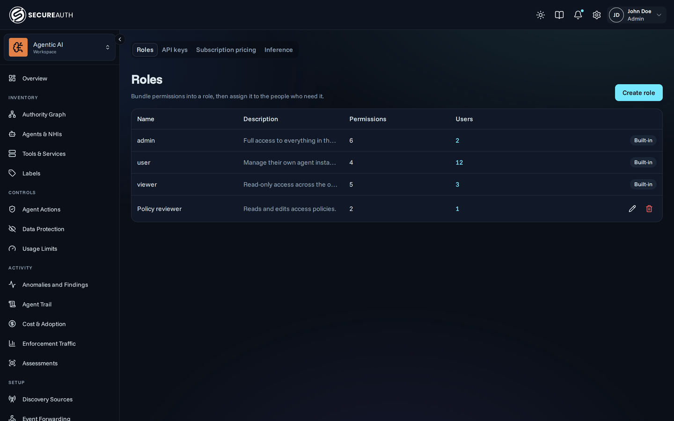The height and width of the screenshot is (421, 674).
Task: Click the JD avatar circle
Action: point(616,15)
